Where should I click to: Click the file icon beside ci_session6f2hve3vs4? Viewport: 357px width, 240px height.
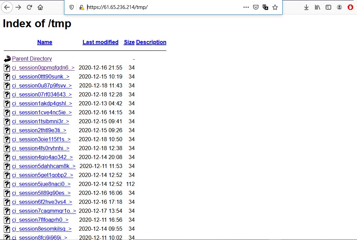(x=7, y=202)
